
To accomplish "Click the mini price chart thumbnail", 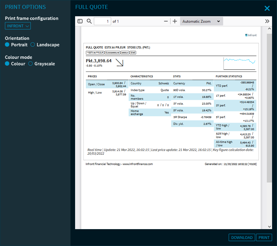I will tap(240, 63).
